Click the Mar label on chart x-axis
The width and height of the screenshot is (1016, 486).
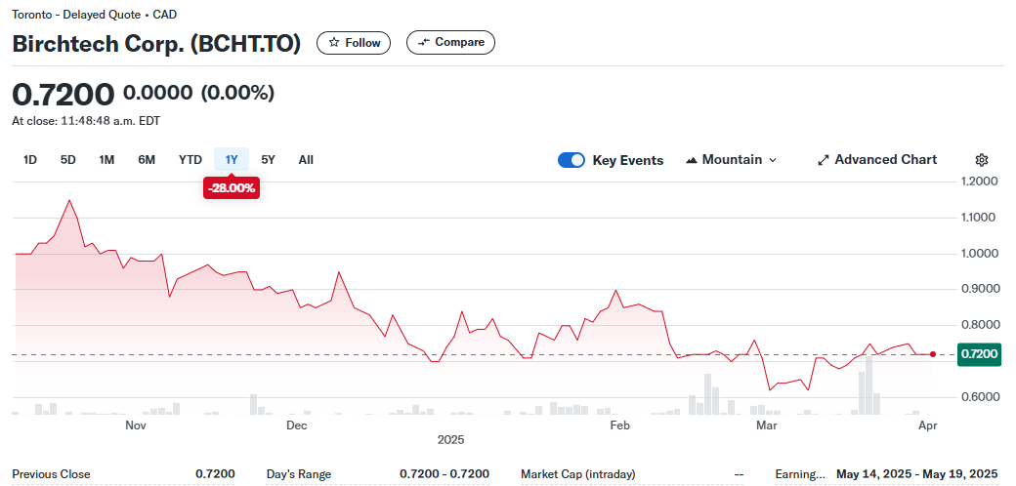(767, 425)
